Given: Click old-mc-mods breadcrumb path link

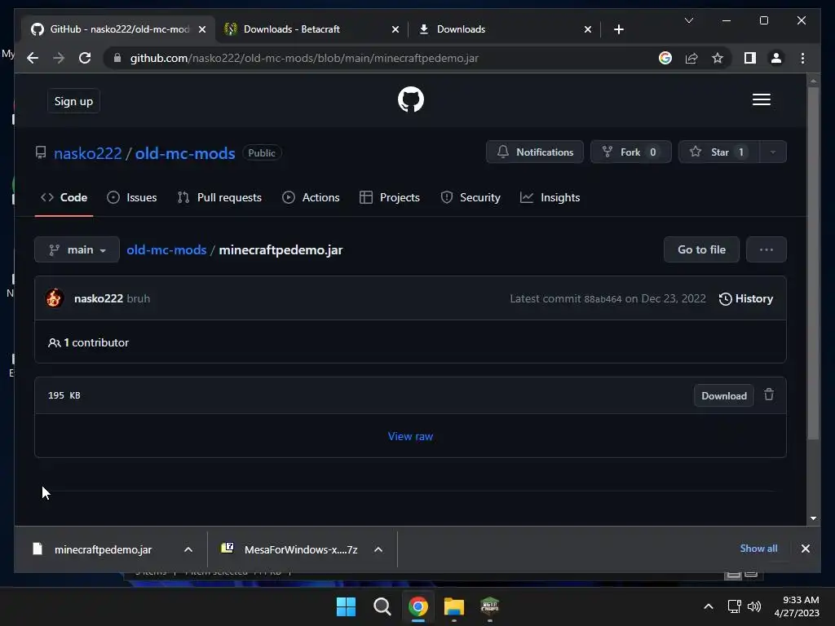Looking at the screenshot, I should point(166,249).
